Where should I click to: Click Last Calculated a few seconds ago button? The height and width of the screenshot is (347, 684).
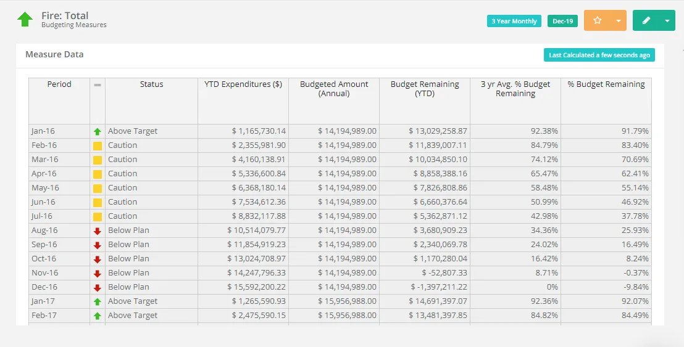click(x=599, y=55)
